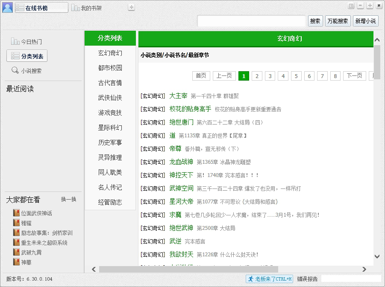The height and width of the screenshot is (287, 385).
Task: Open the novel 绝世唐门
Action: click(x=181, y=122)
